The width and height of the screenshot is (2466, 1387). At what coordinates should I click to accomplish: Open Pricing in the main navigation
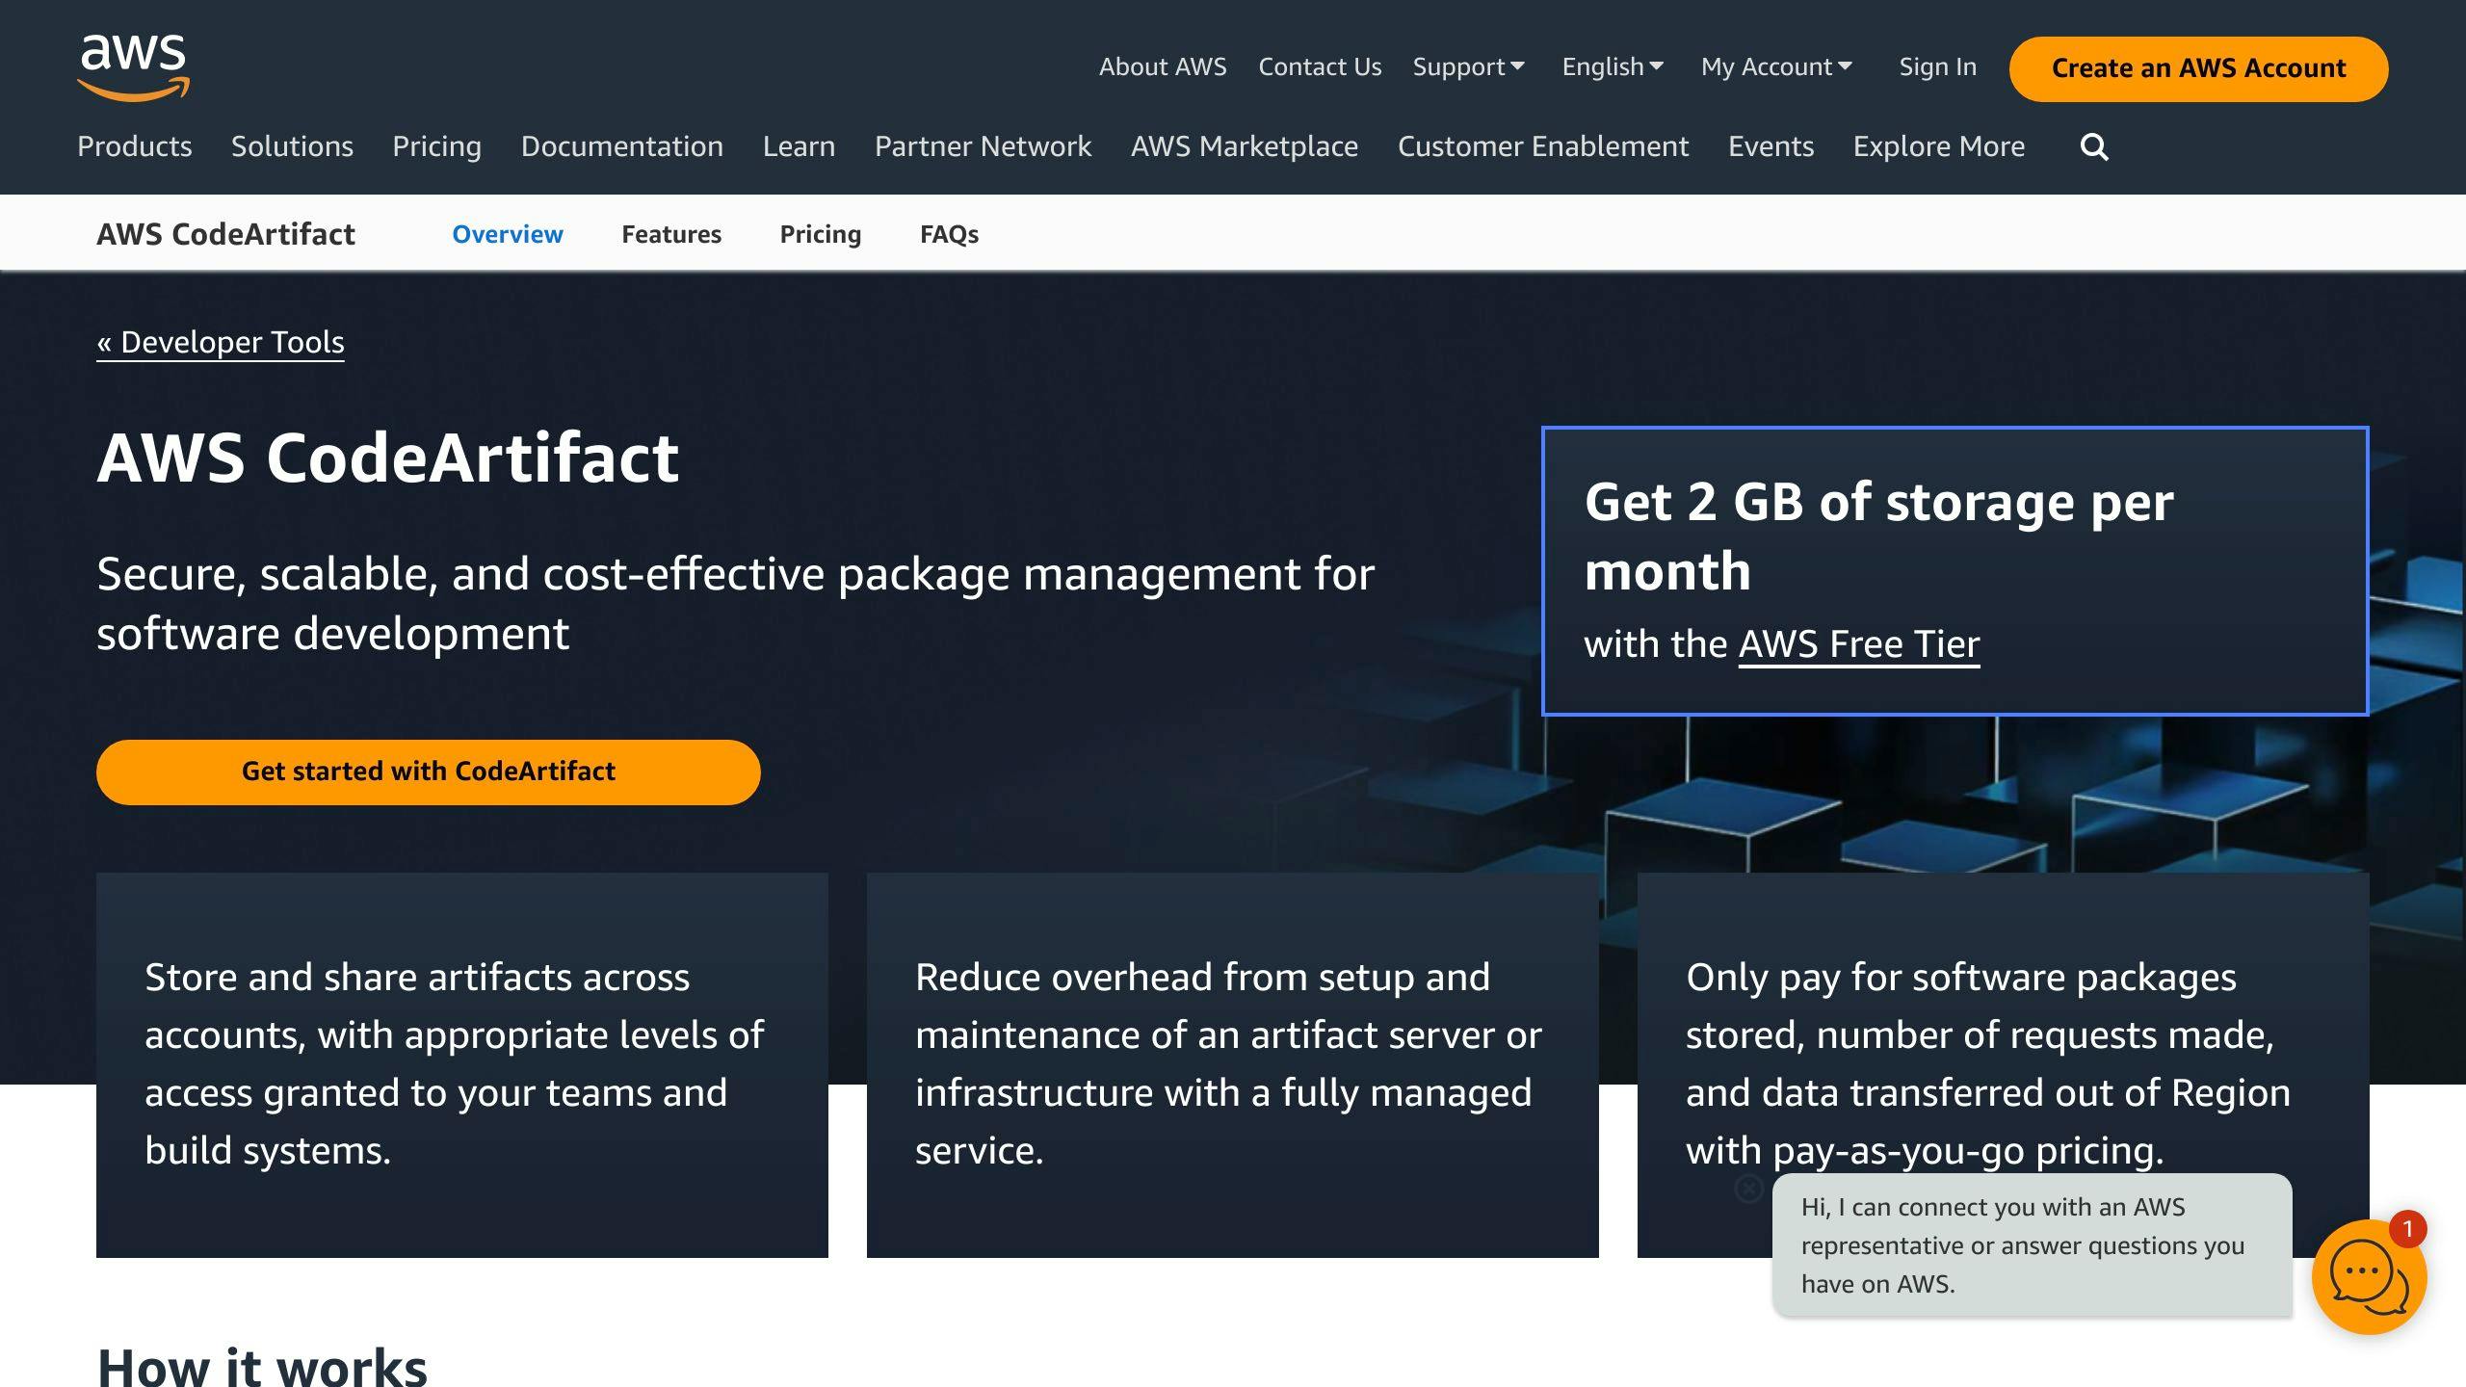click(436, 146)
